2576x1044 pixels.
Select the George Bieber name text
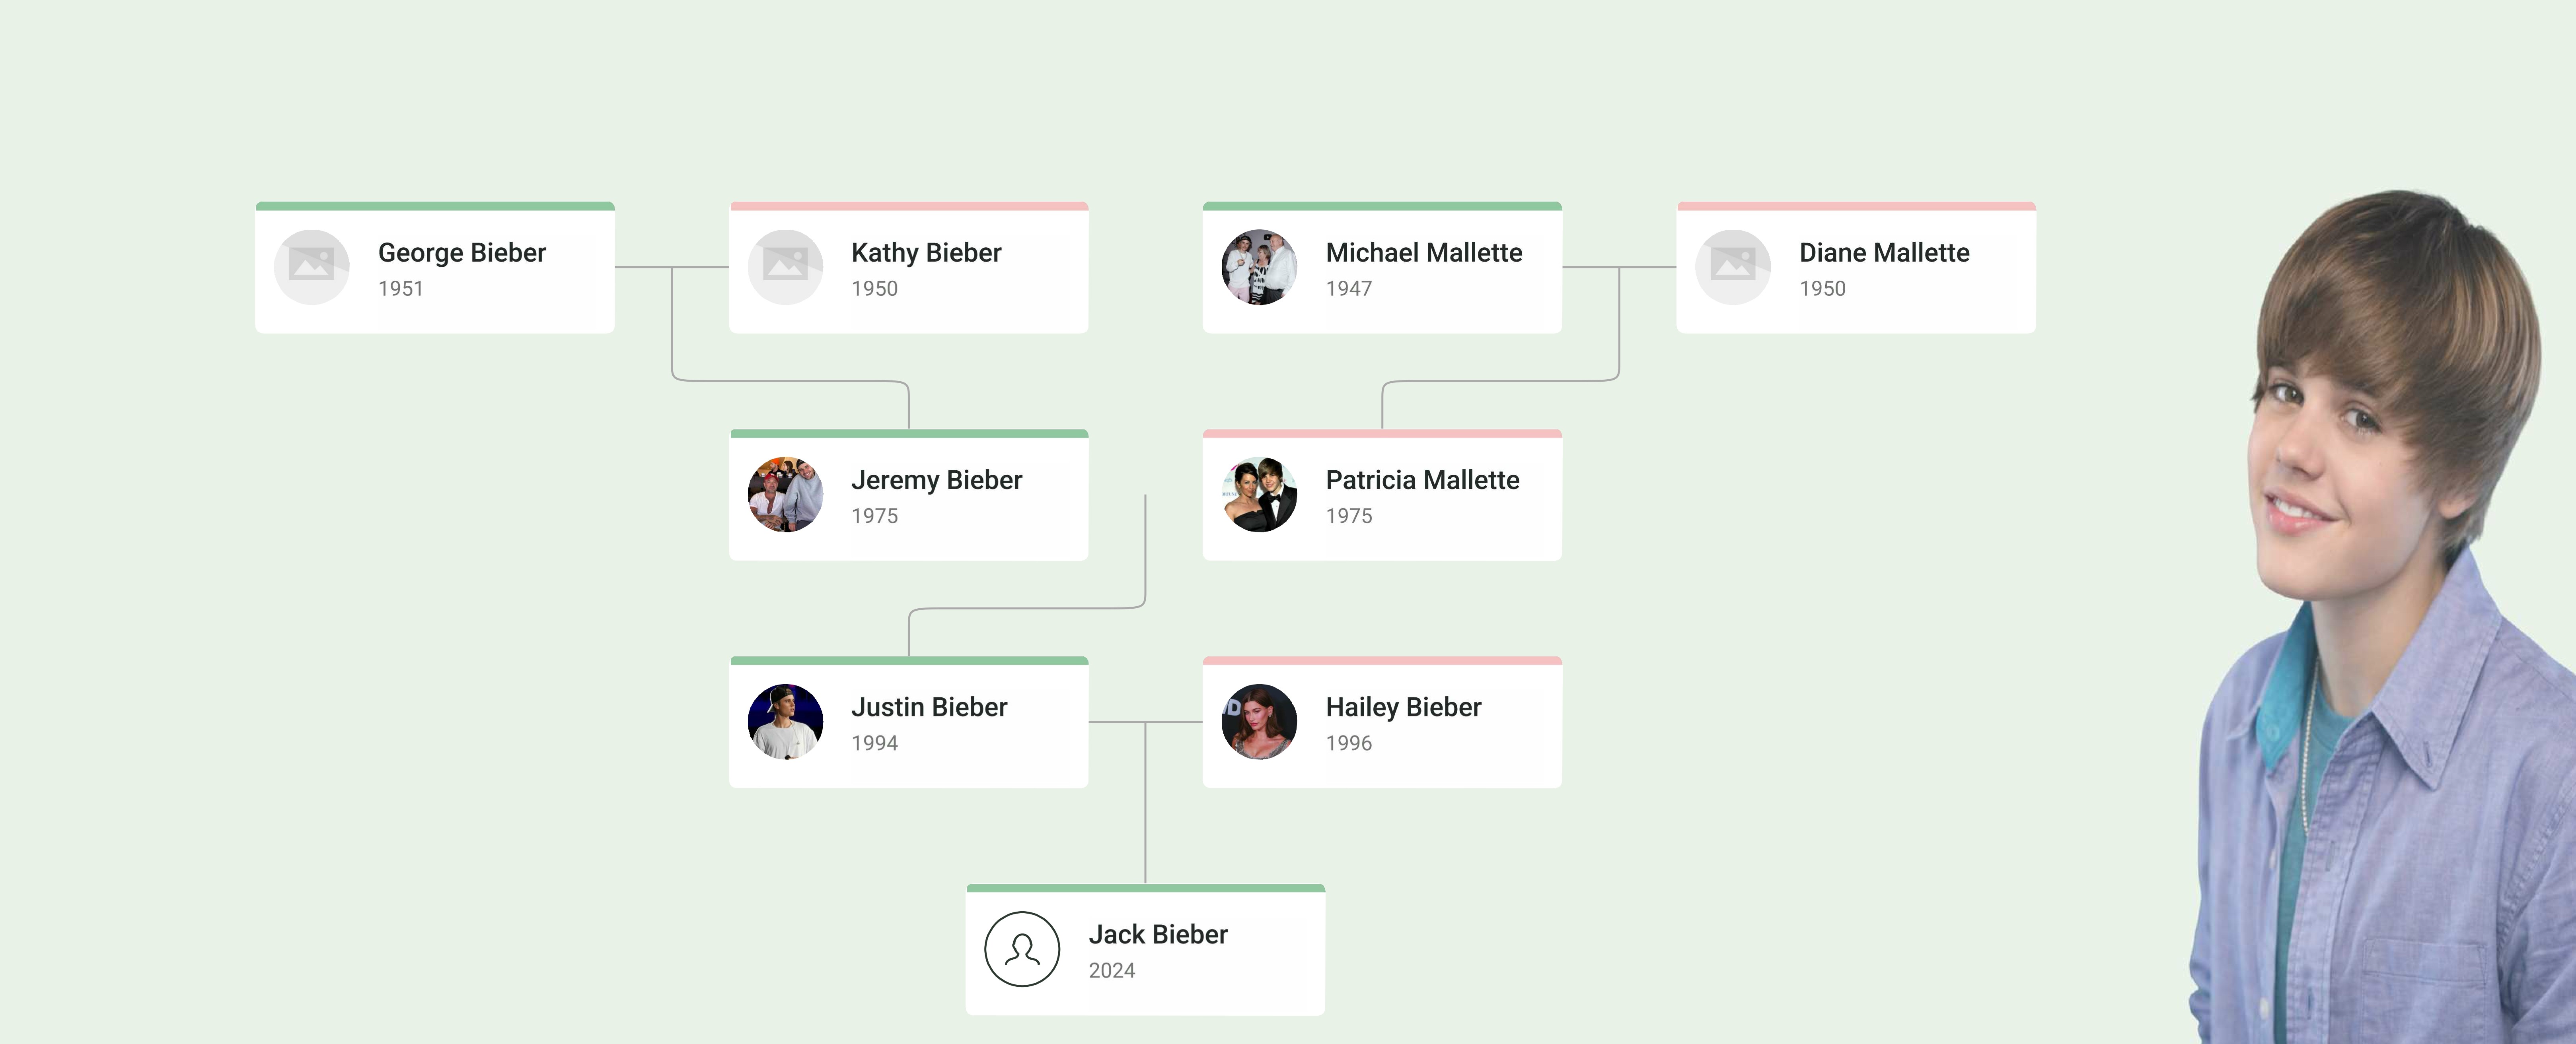coord(461,253)
